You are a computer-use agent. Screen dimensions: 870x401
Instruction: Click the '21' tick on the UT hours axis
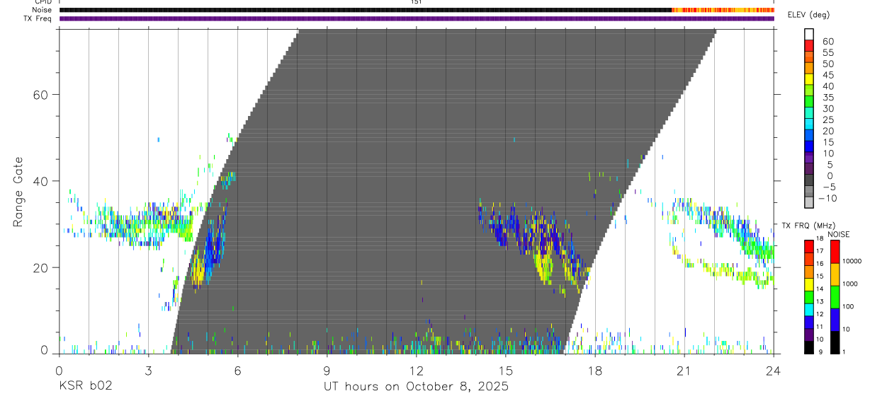pos(684,371)
